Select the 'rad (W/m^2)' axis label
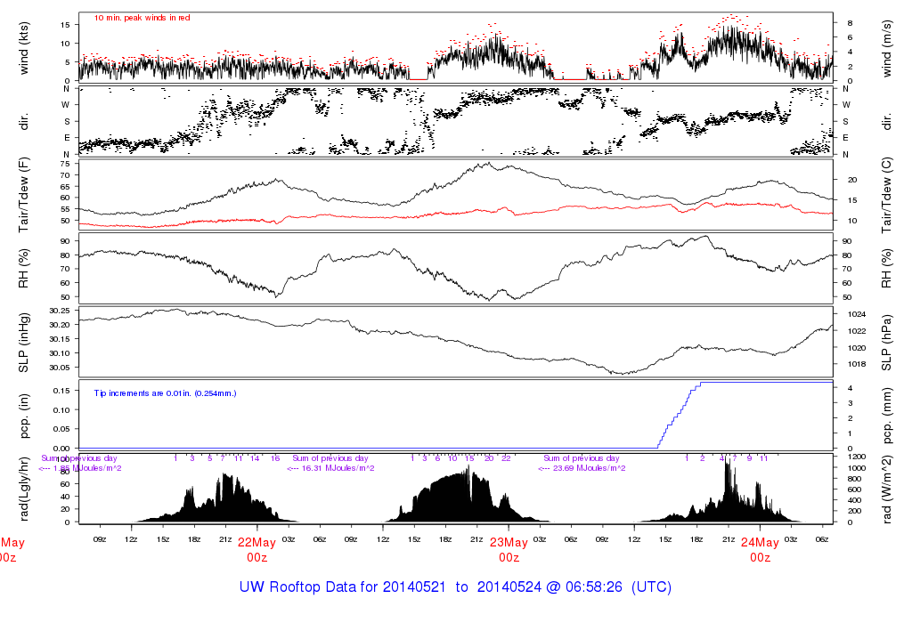Screen dimensions: 912x623 pos(886,489)
